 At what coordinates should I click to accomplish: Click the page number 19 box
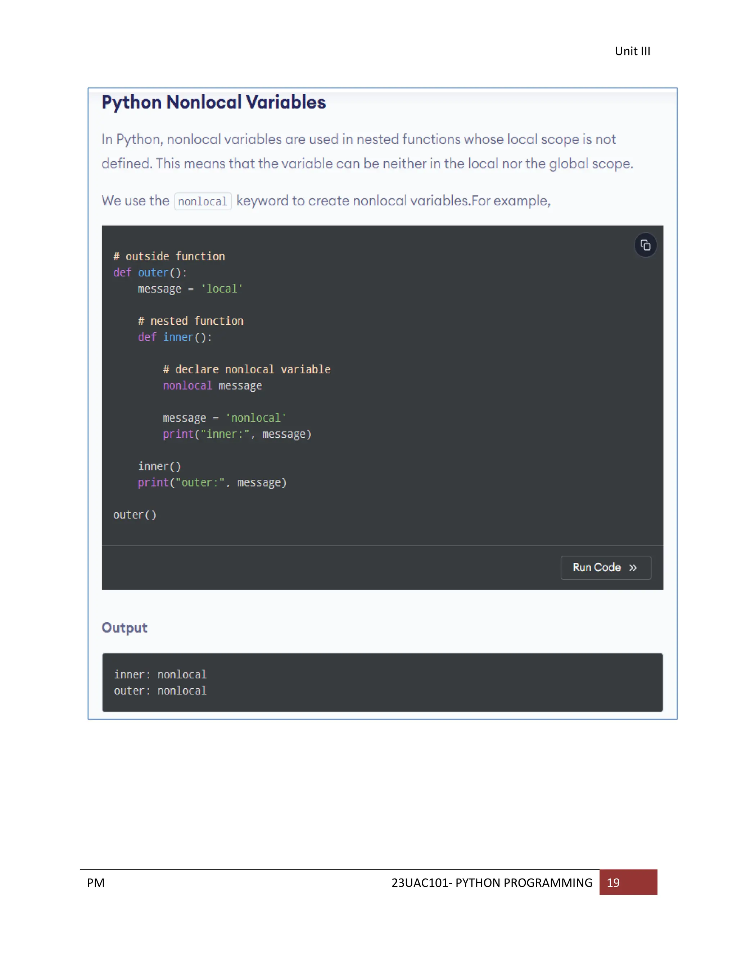pyautogui.click(x=628, y=882)
